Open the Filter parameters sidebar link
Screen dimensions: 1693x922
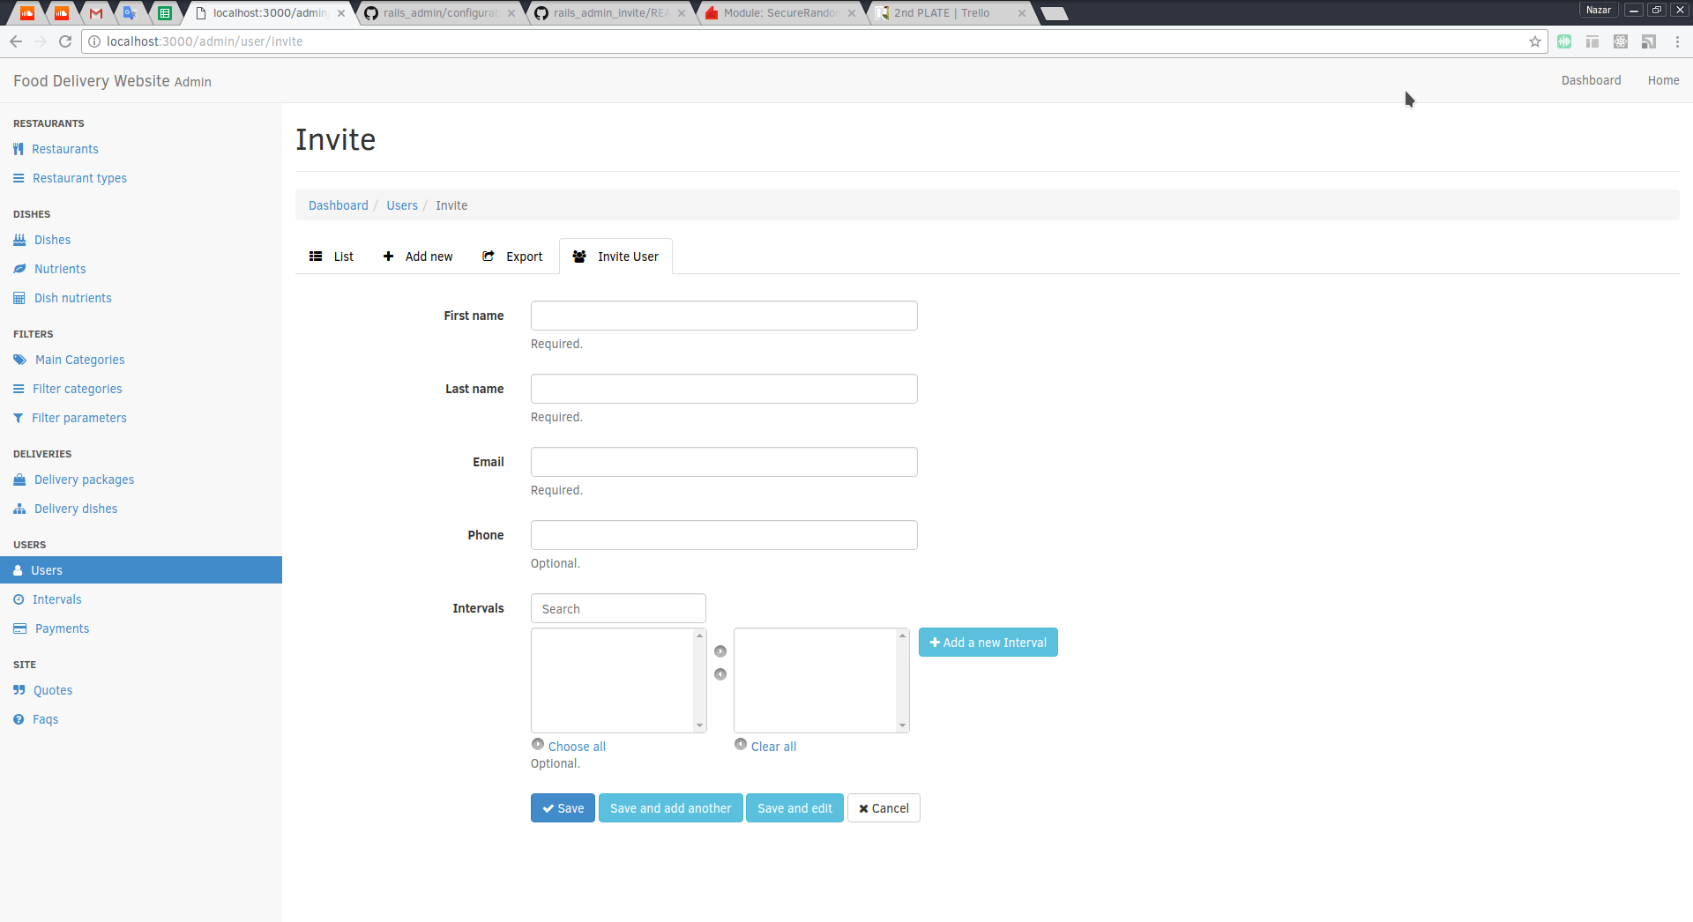tap(78, 418)
